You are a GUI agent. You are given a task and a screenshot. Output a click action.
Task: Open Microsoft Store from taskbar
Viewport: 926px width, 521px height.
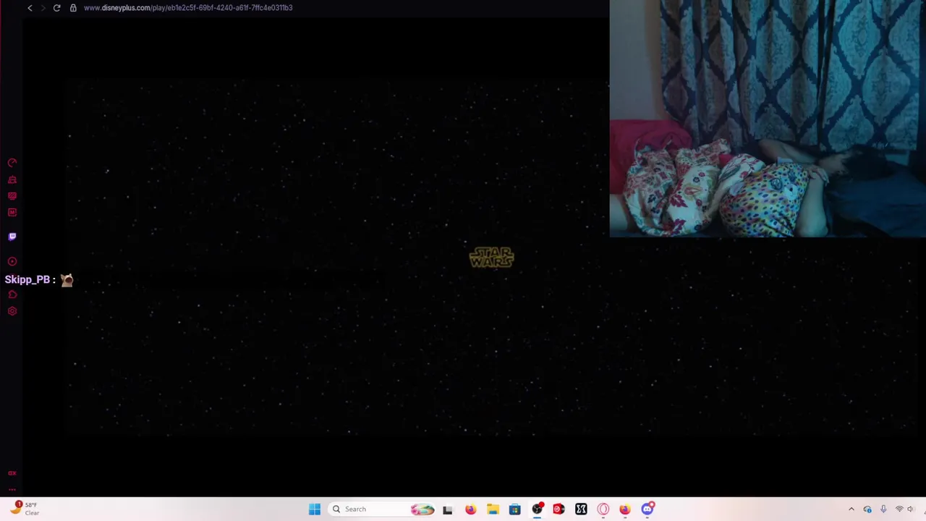pyautogui.click(x=514, y=509)
